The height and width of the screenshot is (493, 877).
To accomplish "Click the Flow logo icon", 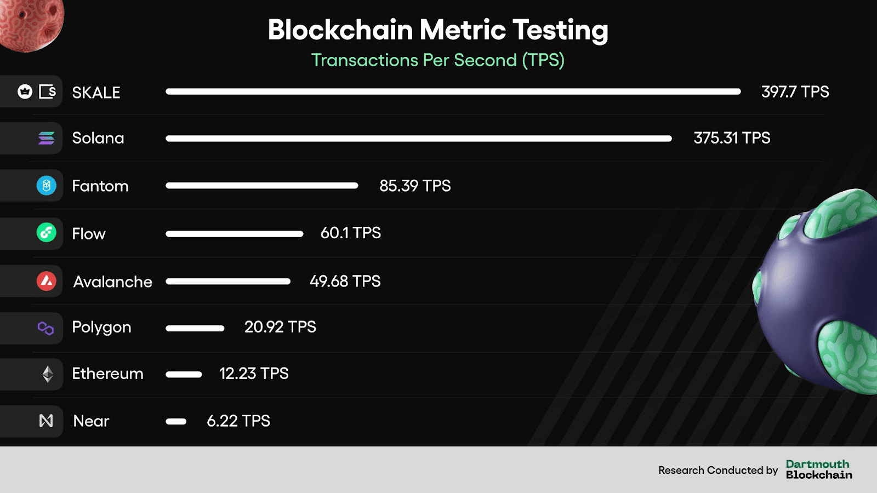I will click(x=47, y=233).
